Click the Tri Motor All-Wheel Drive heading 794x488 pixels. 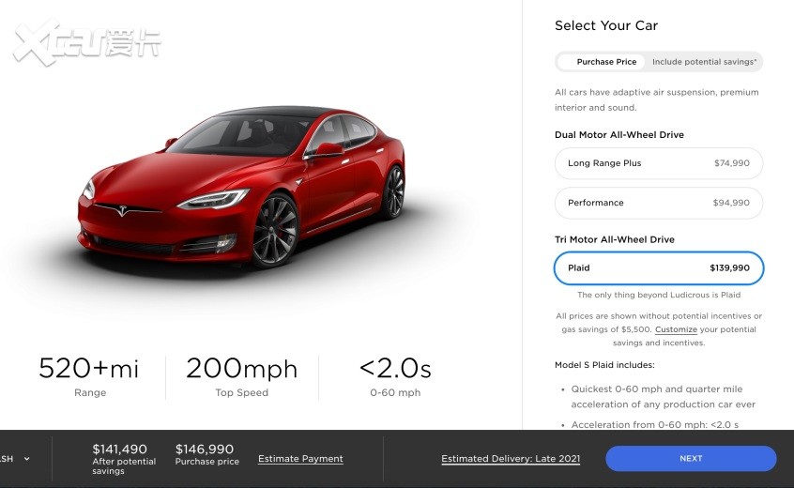click(614, 239)
